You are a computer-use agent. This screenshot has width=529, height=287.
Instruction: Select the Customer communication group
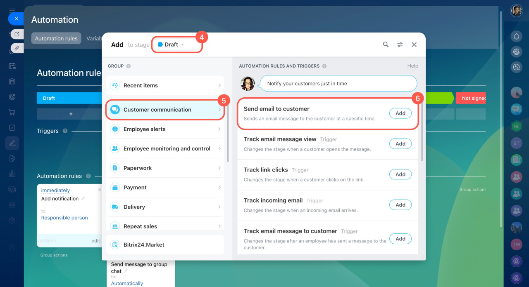(x=165, y=110)
